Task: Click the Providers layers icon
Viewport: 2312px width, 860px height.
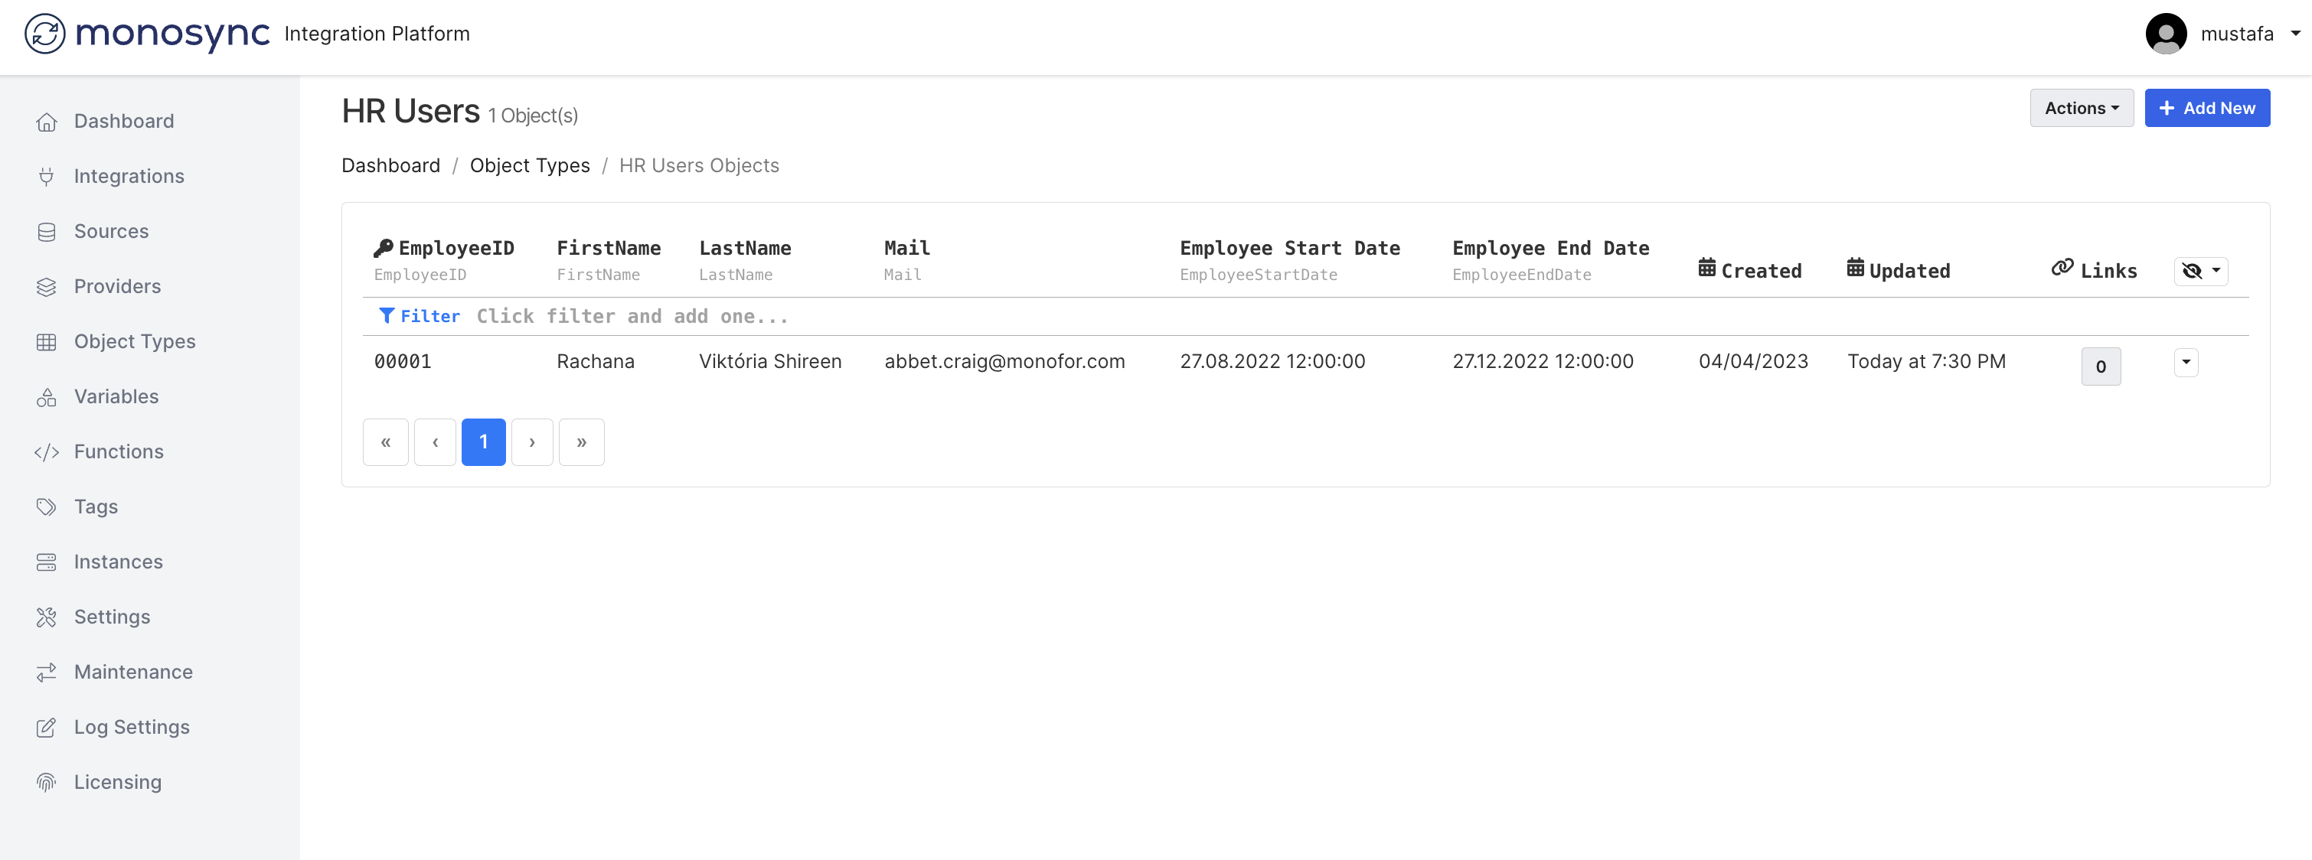Action: (x=47, y=287)
